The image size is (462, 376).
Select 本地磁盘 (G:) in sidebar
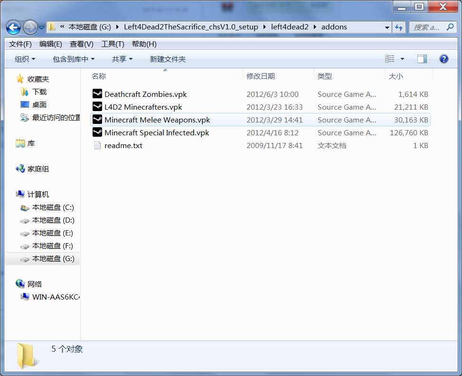[53, 259]
